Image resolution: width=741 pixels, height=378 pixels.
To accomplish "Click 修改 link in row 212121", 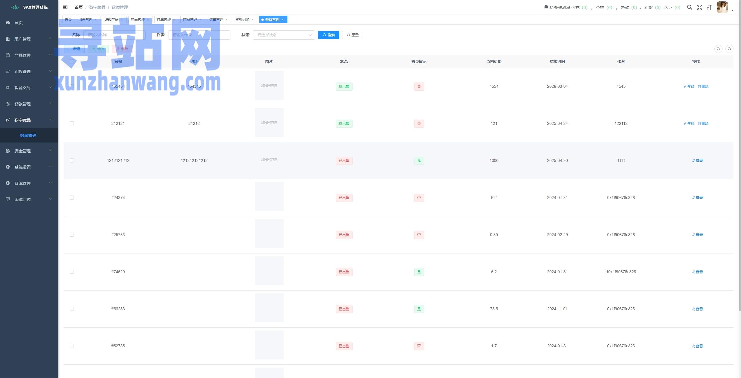I will (x=689, y=123).
